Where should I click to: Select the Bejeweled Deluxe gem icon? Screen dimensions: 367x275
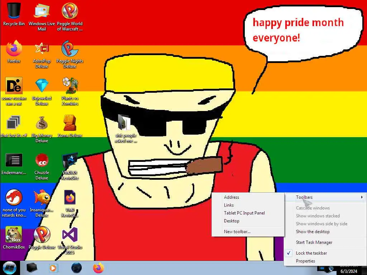tap(42, 91)
